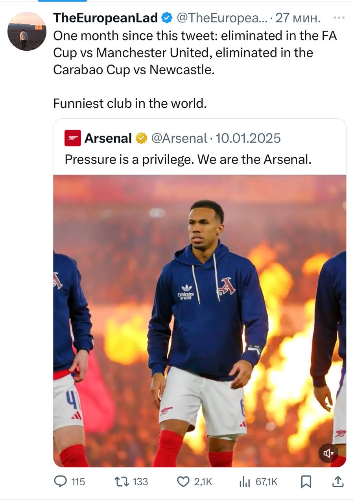Unmute the video with speaker toggle
The image size is (354, 503).
(x=328, y=453)
